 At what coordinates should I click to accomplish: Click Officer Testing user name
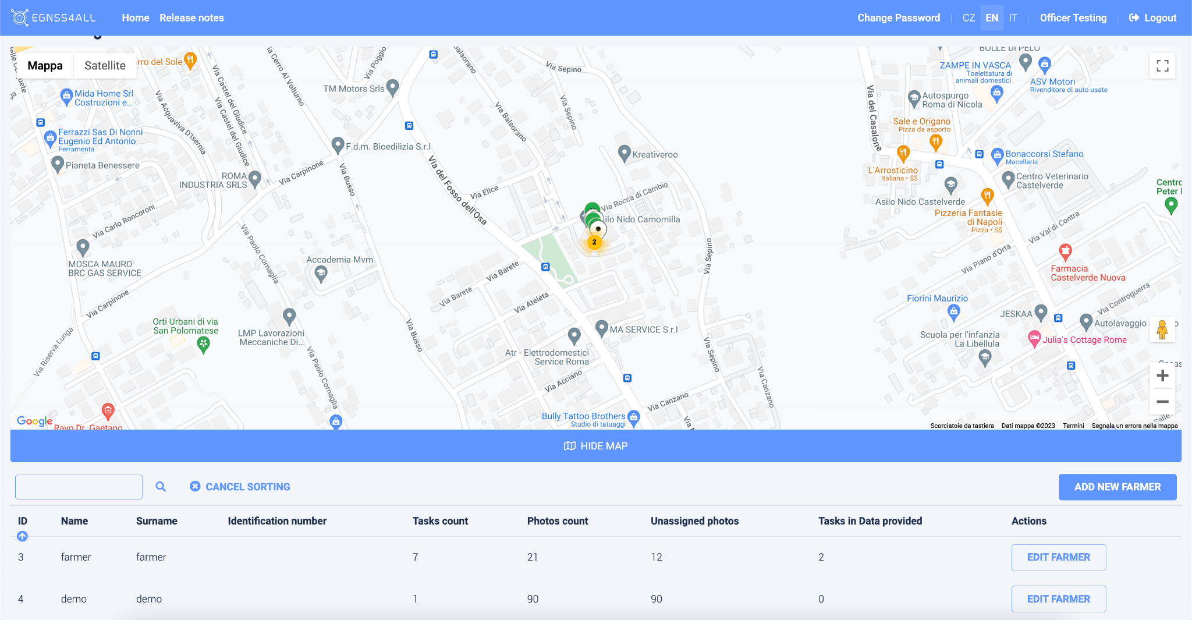point(1073,18)
